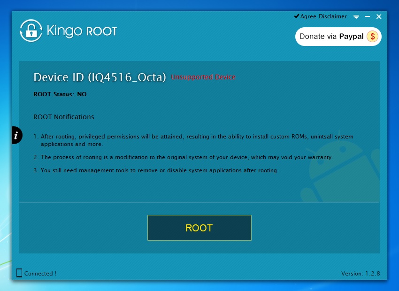Click the Kingo ROOT padlock logo icon

(x=31, y=31)
